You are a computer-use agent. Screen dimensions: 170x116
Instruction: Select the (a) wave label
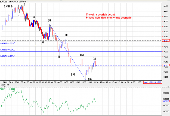94,59
